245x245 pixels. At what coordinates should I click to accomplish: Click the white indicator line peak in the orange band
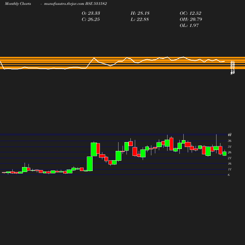[94, 58]
